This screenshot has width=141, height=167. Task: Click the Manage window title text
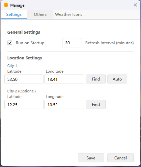[17, 5]
